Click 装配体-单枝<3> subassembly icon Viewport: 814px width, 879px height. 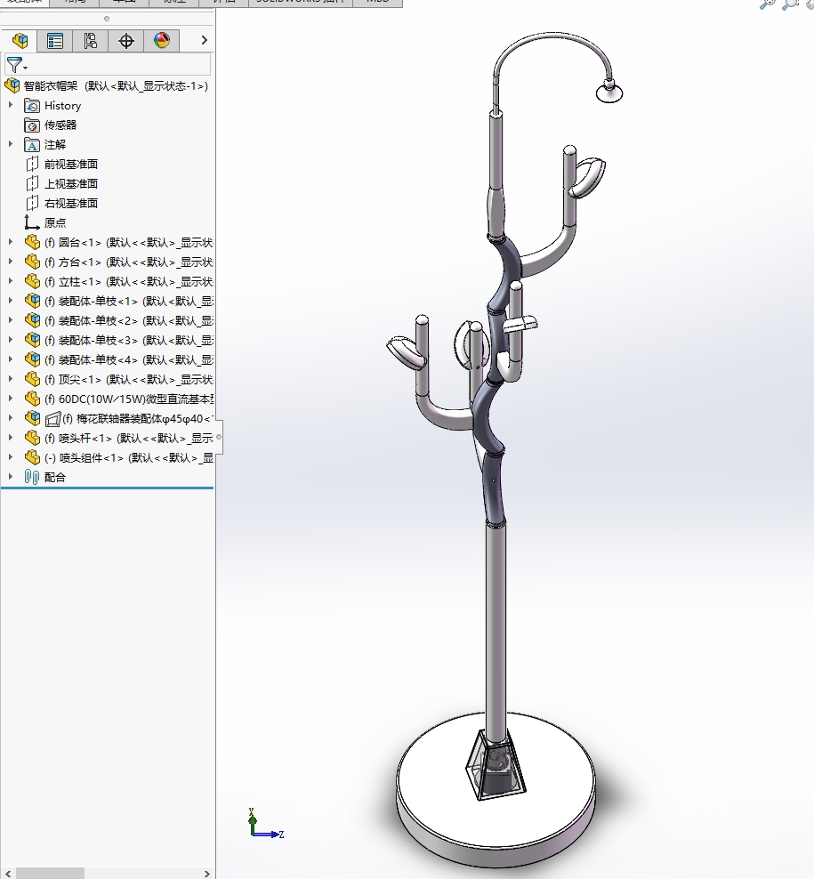tap(33, 340)
